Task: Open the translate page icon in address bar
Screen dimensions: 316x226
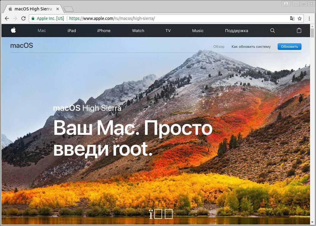Action: tap(292, 18)
